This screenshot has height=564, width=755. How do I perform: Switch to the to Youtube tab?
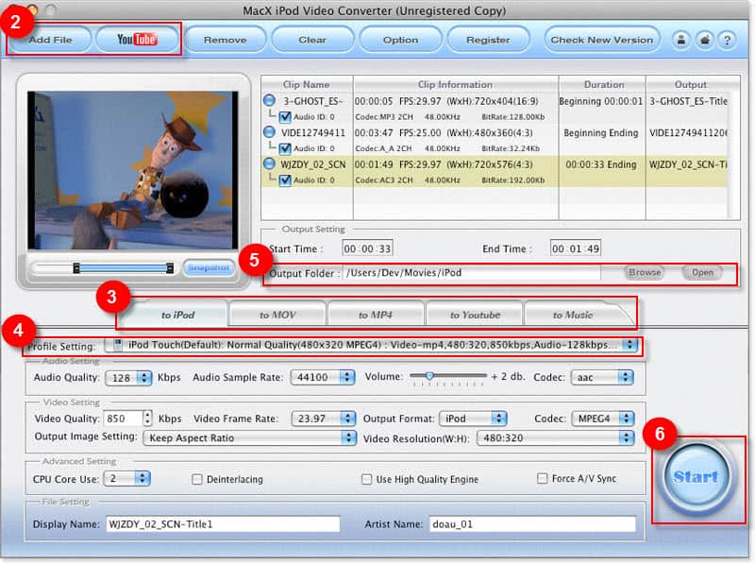[475, 315]
